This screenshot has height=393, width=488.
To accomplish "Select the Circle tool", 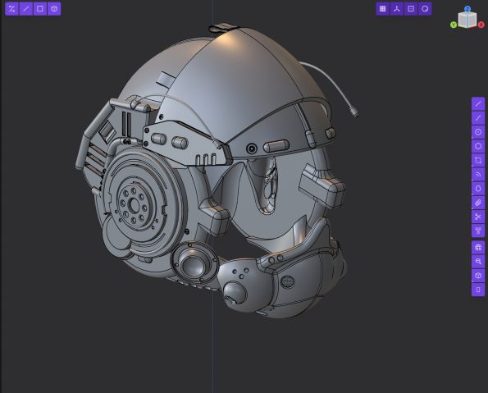I will coord(478,132).
